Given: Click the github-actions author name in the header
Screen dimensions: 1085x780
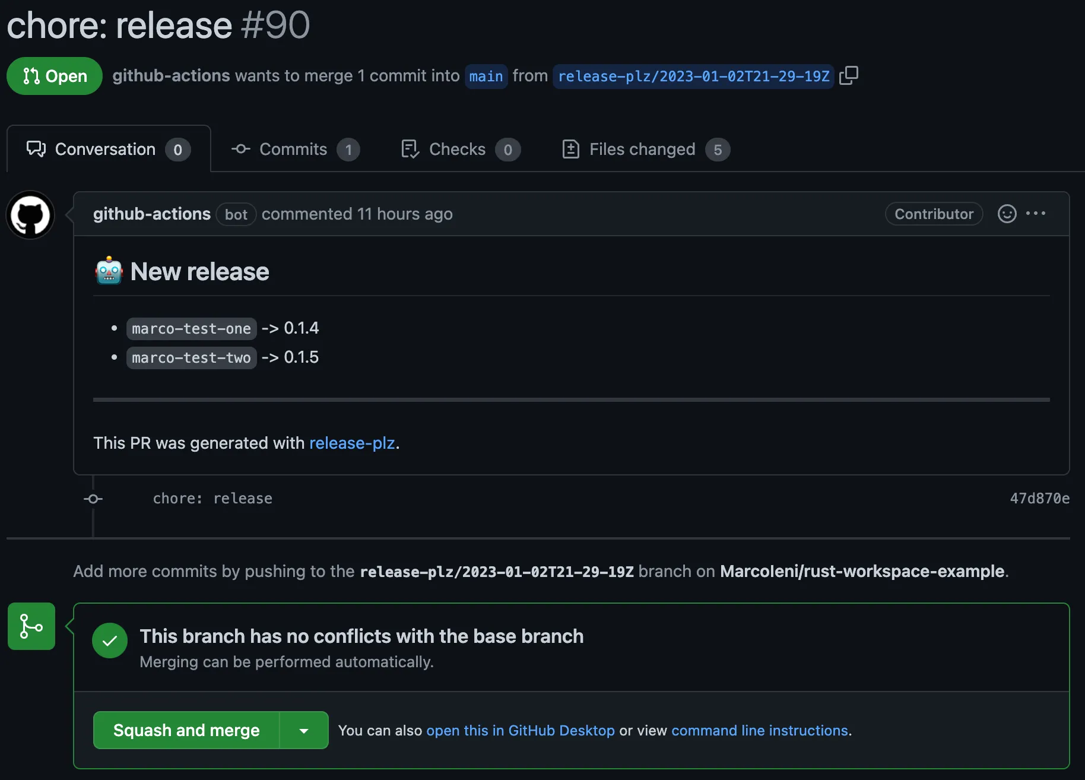Looking at the screenshot, I should pyautogui.click(x=171, y=75).
